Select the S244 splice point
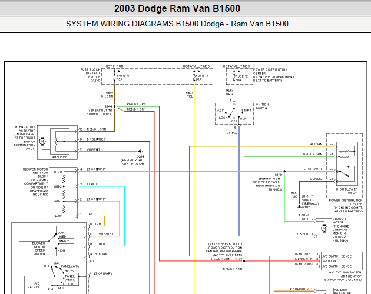This screenshot has height=294, width=371. [114, 106]
